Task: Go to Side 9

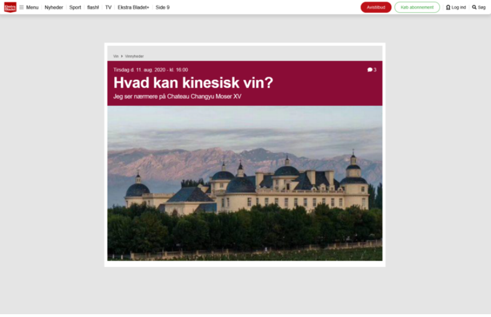Action: click(163, 7)
